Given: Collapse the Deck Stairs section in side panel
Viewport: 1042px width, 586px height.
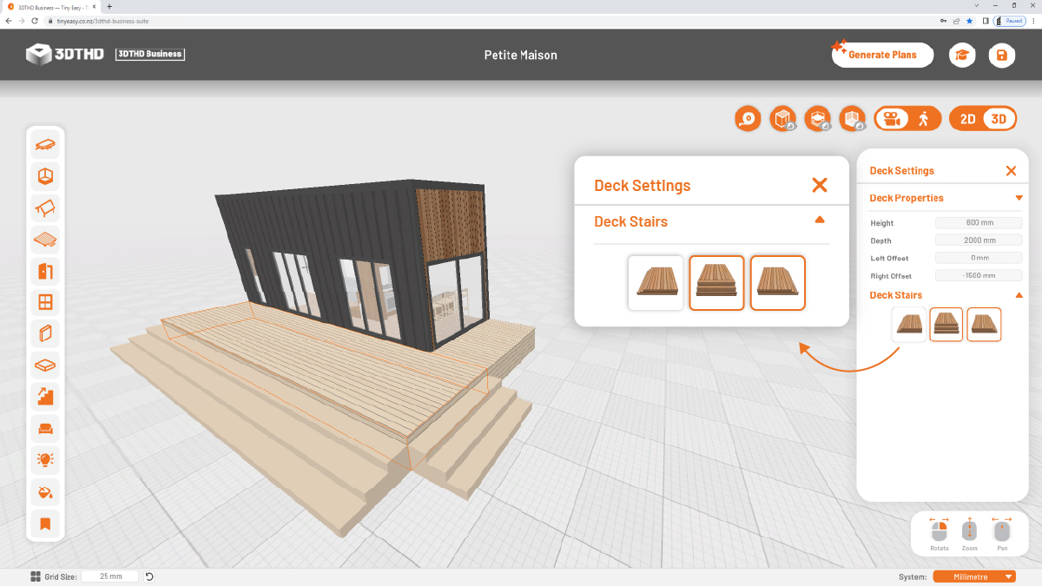Looking at the screenshot, I should click(x=1019, y=295).
